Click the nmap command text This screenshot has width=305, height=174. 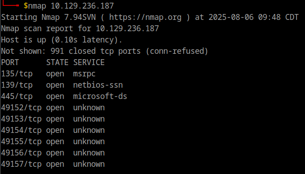pyautogui.click(x=37, y=6)
